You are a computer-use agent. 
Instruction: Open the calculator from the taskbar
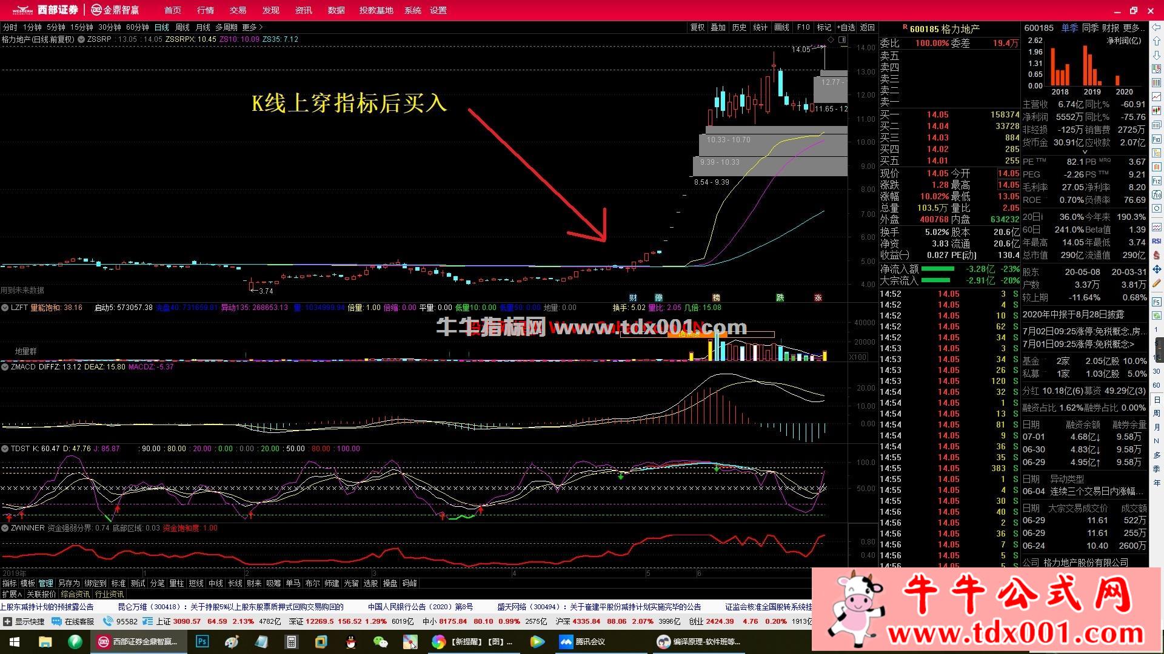point(291,641)
